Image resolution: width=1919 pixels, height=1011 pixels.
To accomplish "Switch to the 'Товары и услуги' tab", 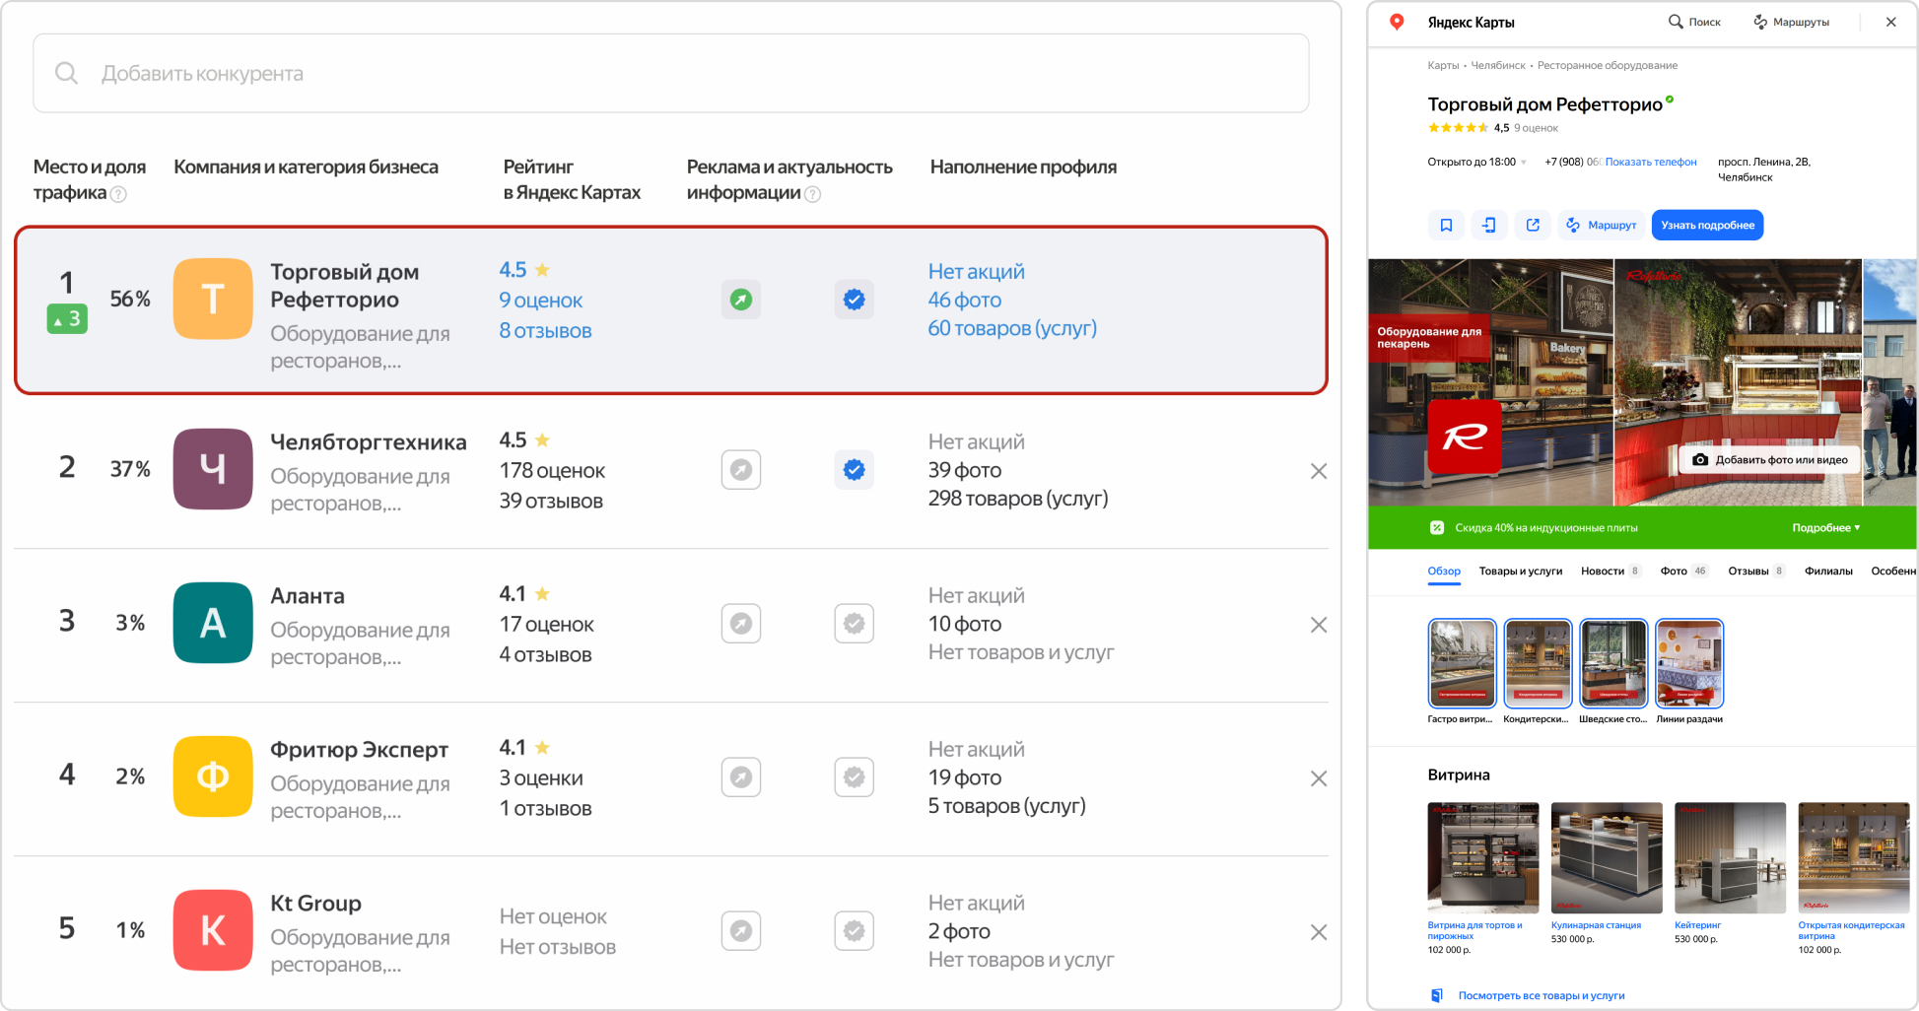I will point(1520,572).
